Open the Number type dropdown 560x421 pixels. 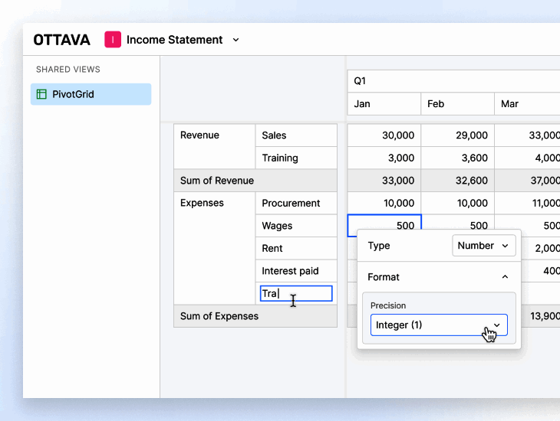483,246
